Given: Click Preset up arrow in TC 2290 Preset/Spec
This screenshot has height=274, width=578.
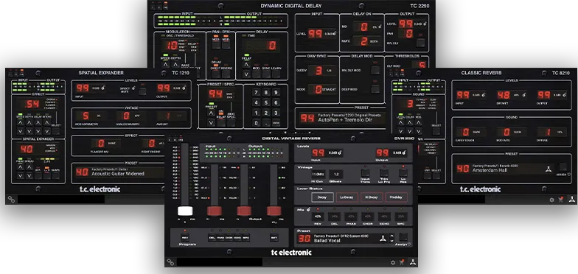Looking at the screenshot, I should coord(211,113).
